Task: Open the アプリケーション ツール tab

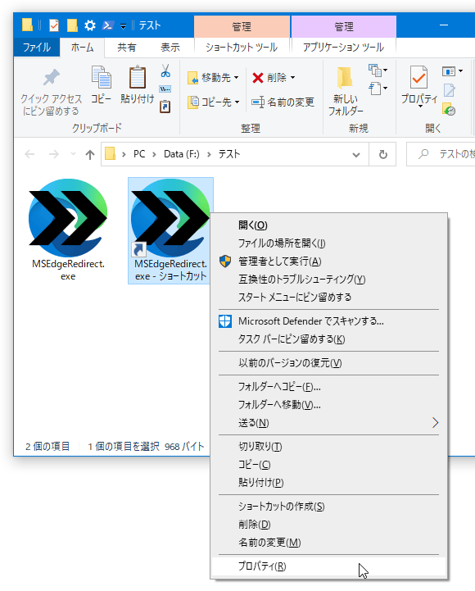Action: pos(343,47)
